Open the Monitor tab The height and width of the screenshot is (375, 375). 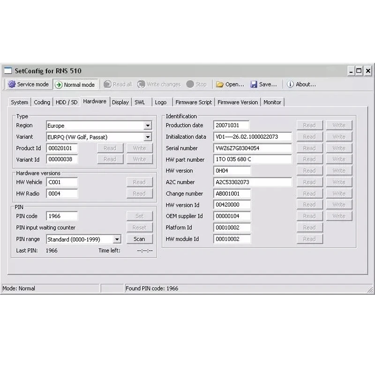click(x=272, y=102)
